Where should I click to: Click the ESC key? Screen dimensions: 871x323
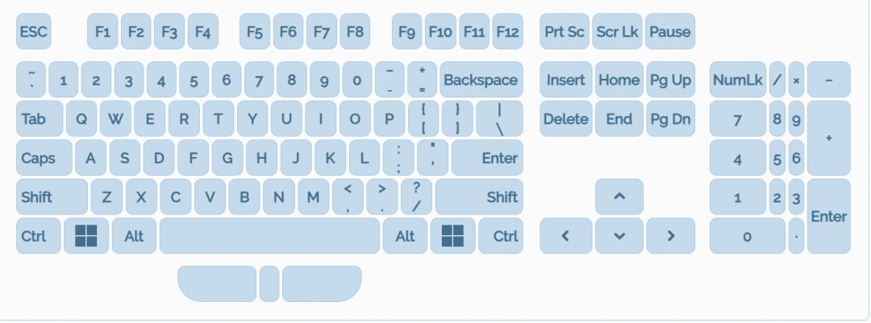(x=33, y=32)
